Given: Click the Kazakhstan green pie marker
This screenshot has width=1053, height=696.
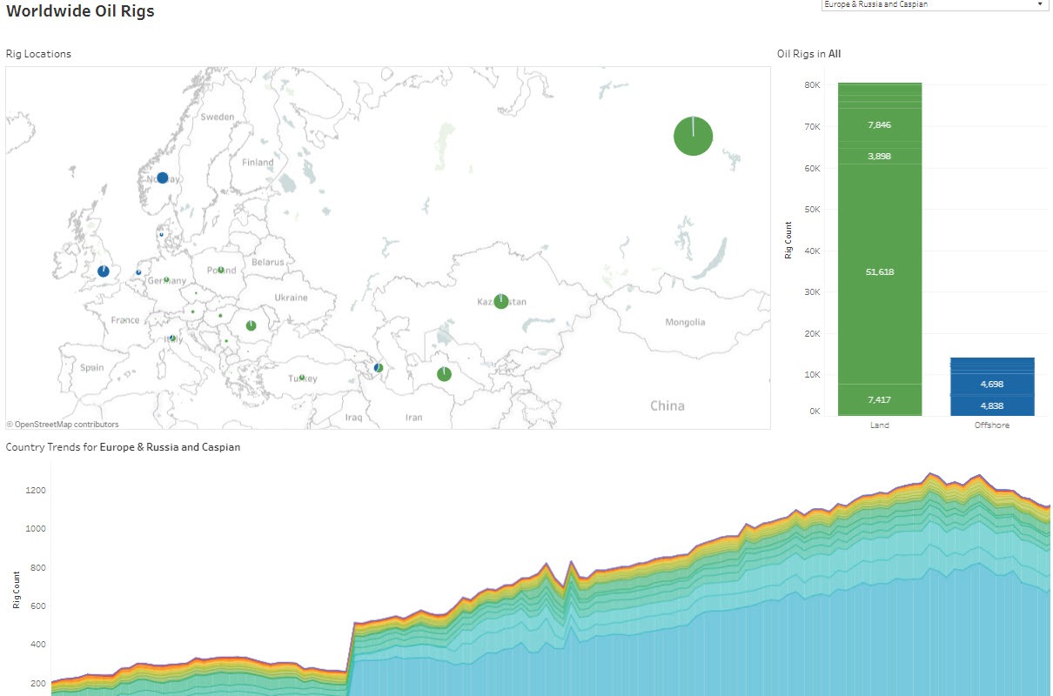Looking at the screenshot, I should click(500, 301).
